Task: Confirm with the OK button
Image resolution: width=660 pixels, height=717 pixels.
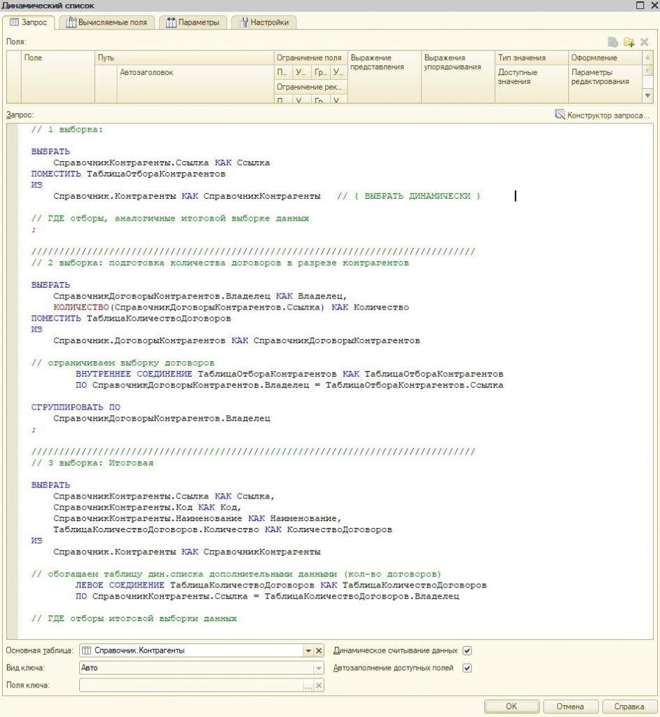Action: pyautogui.click(x=511, y=706)
